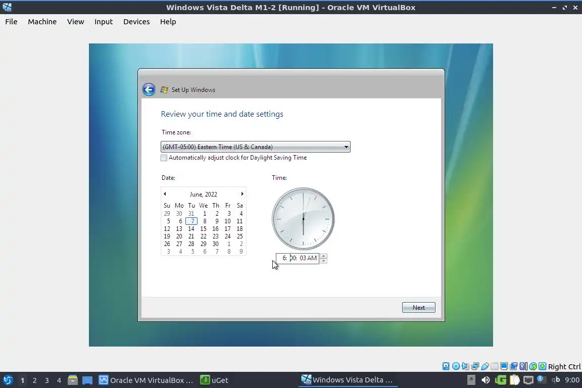This screenshot has width=582, height=388.
Task: Click the Windows flag icon beside Set Up Windows
Action: (164, 89)
